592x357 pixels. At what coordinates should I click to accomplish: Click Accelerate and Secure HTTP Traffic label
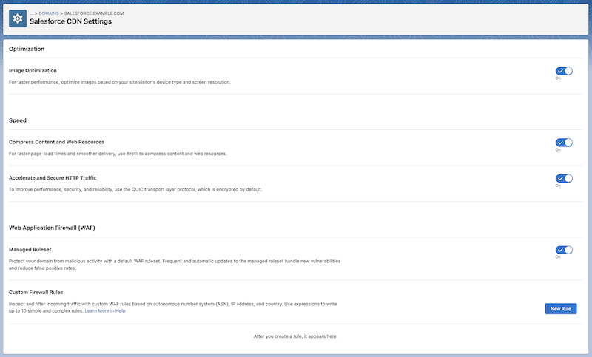pyautogui.click(x=53, y=178)
